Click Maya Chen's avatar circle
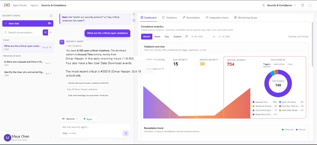This screenshot has width=317, height=145. 7,138
